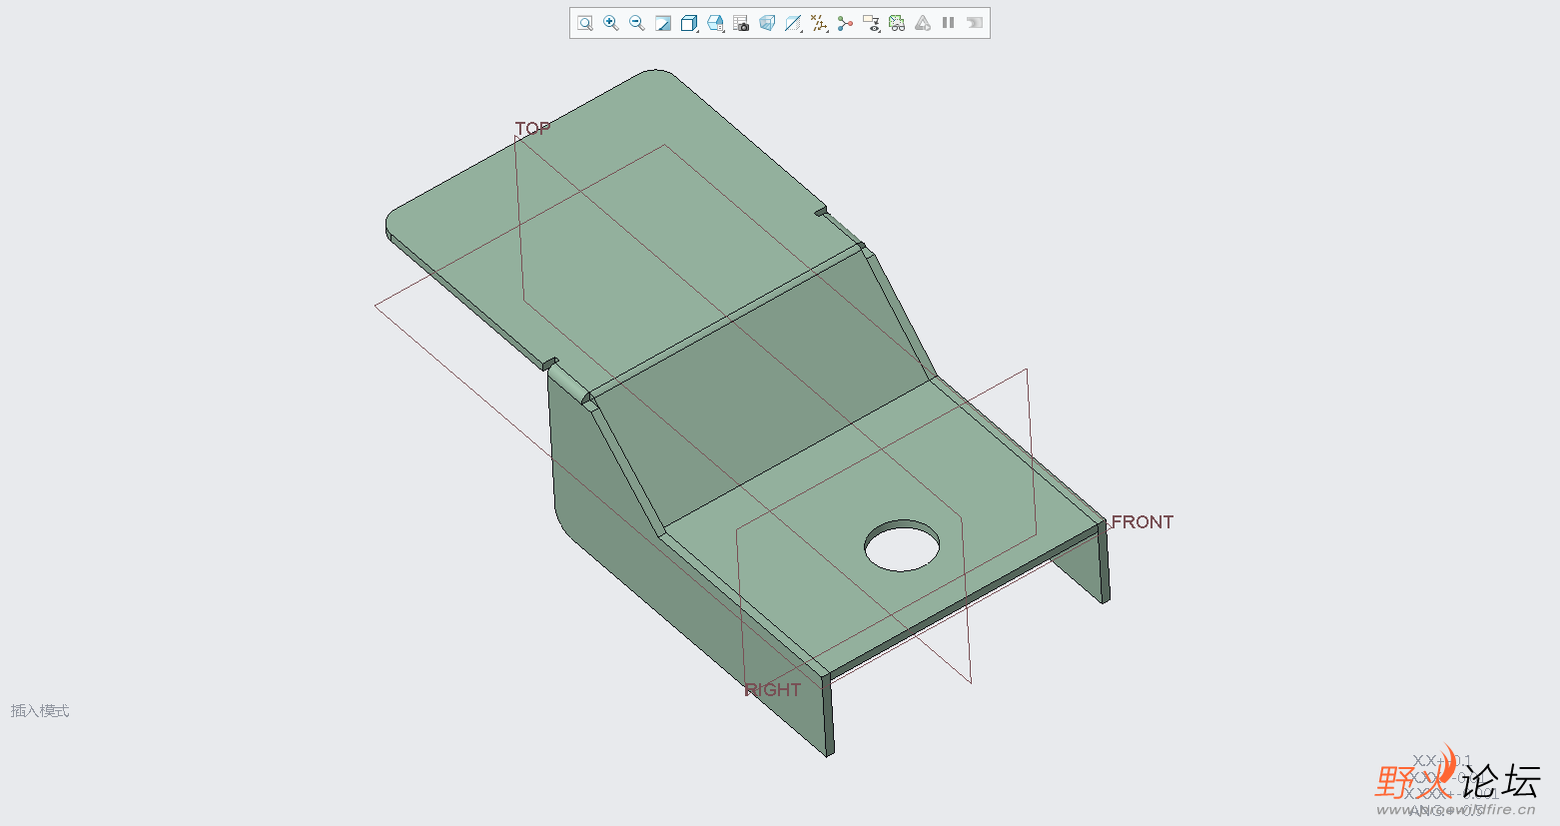Open the Annotation Display eye dropdown
The width and height of the screenshot is (1560, 826).
871,23
